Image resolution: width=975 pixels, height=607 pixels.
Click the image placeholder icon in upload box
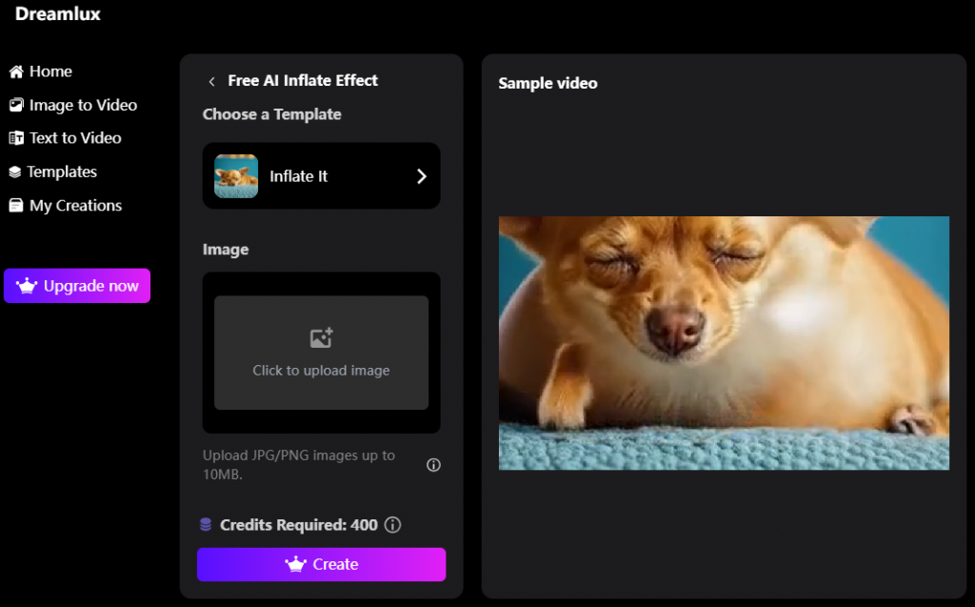(x=321, y=337)
